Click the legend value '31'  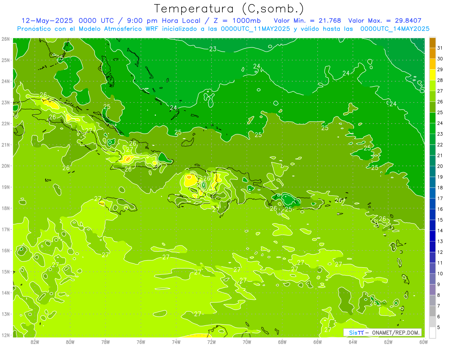441,48
